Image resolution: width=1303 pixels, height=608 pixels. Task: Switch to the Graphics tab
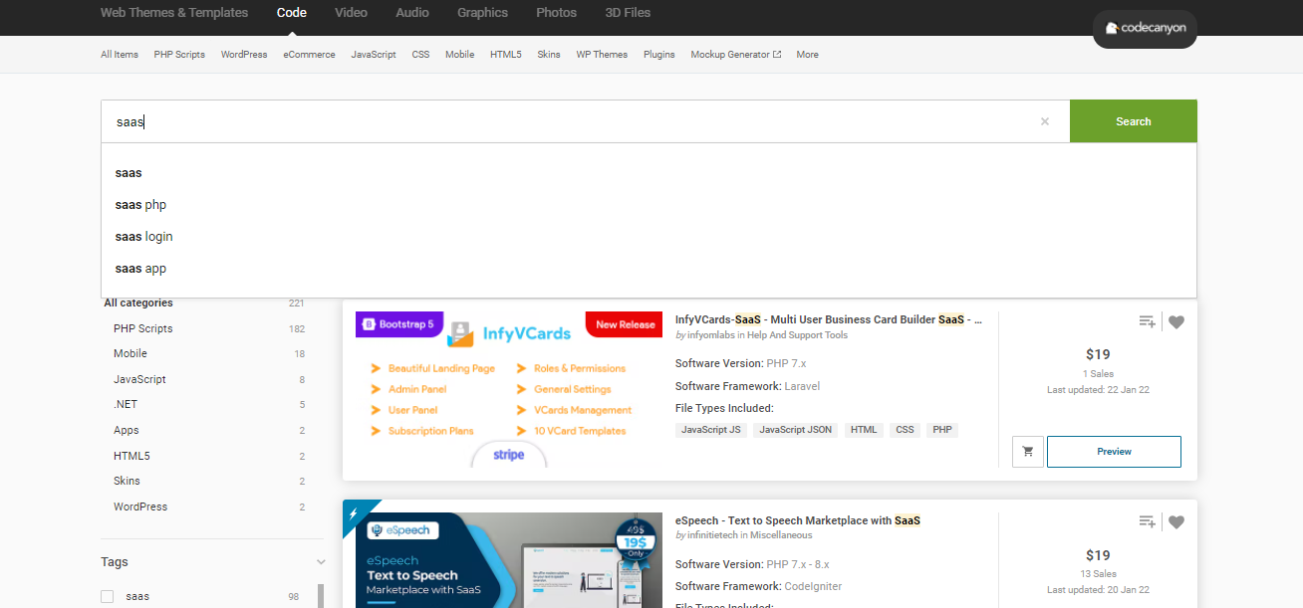(x=482, y=13)
